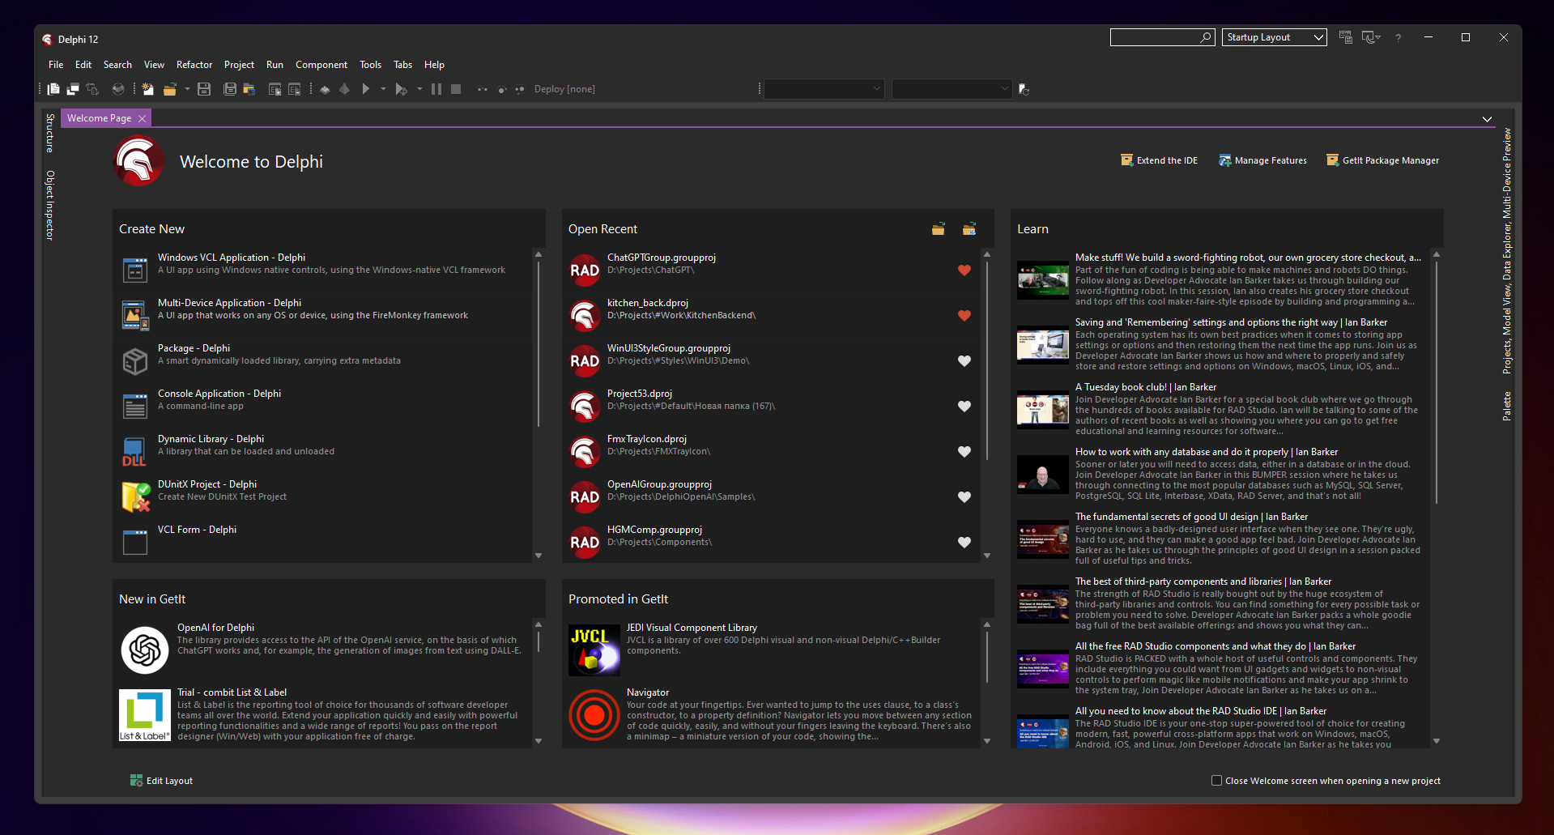Open the dark theme mode dropdown
Image resolution: width=1554 pixels, height=835 pixels.
pyautogui.click(x=1371, y=37)
